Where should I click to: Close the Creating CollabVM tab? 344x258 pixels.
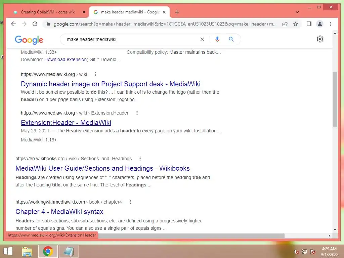tap(84, 12)
